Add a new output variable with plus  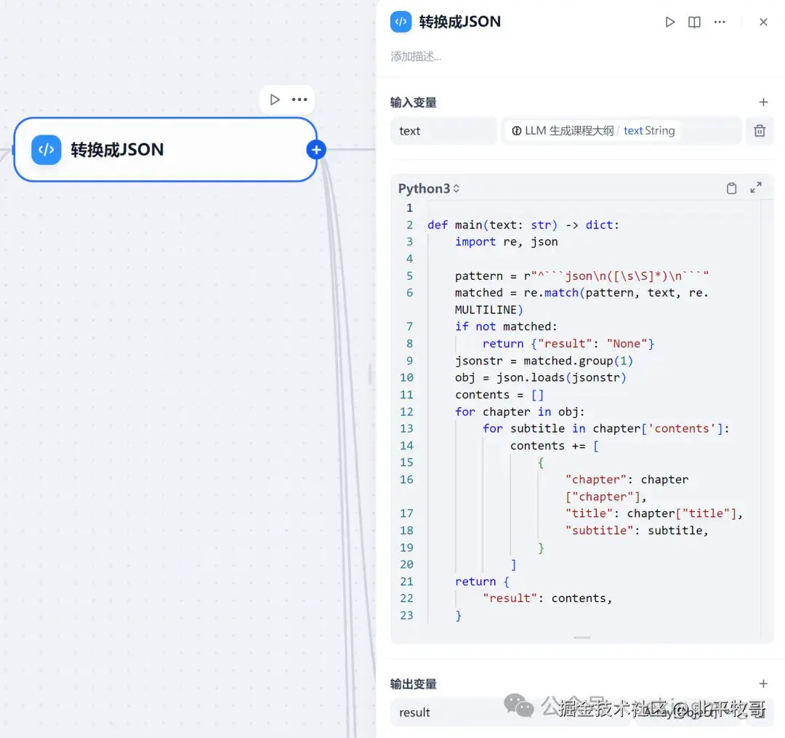coord(763,683)
